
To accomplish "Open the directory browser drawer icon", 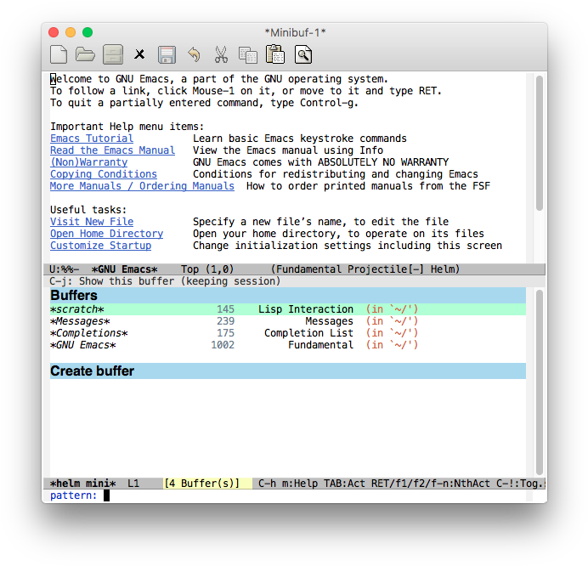I will [112, 55].
